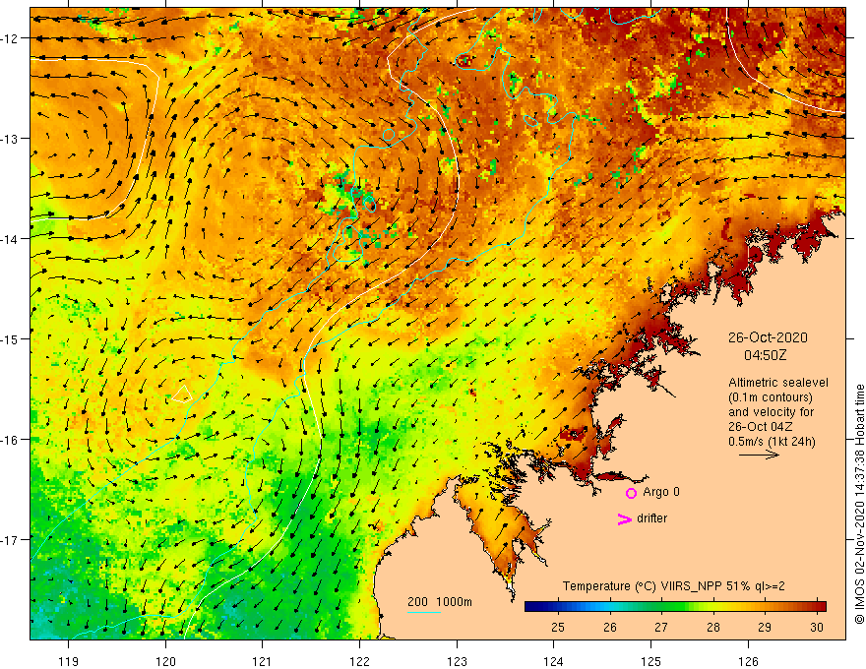
Task: Click the Argo 0 legend label
Action: [661, 492]
